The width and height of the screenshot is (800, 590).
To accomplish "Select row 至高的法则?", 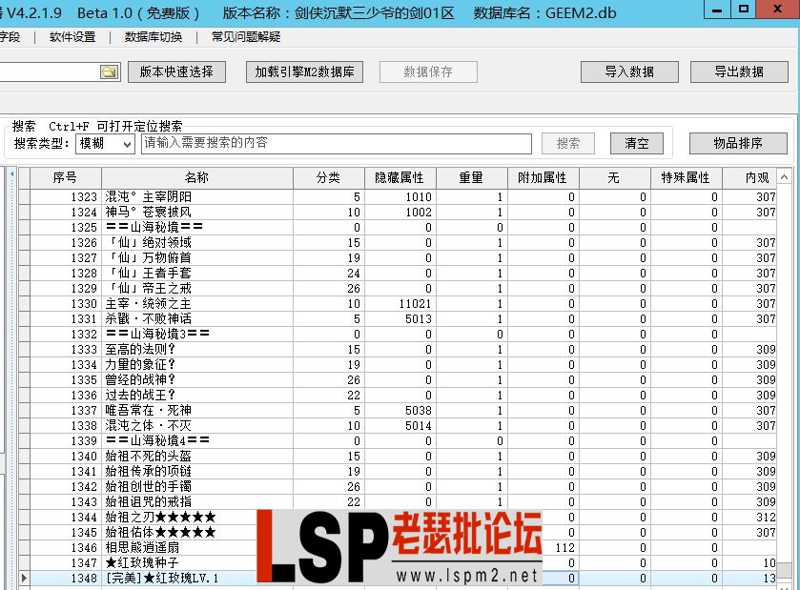I will (x=398, y=349).
